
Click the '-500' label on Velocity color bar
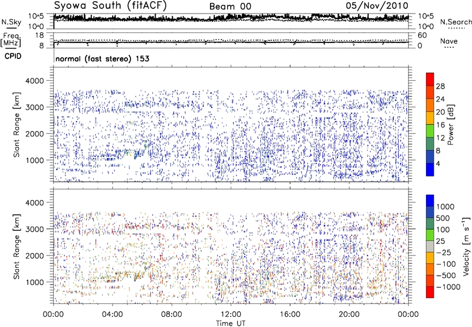point(446,275)
